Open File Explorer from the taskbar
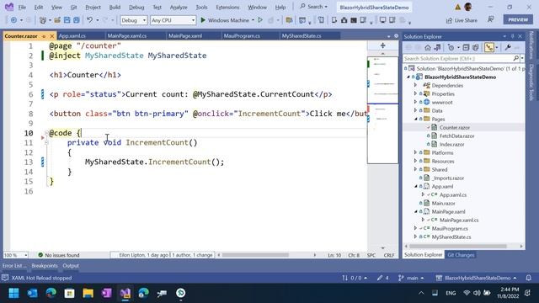The width and height of the screenshot is (539, 303). coord(88,293)
